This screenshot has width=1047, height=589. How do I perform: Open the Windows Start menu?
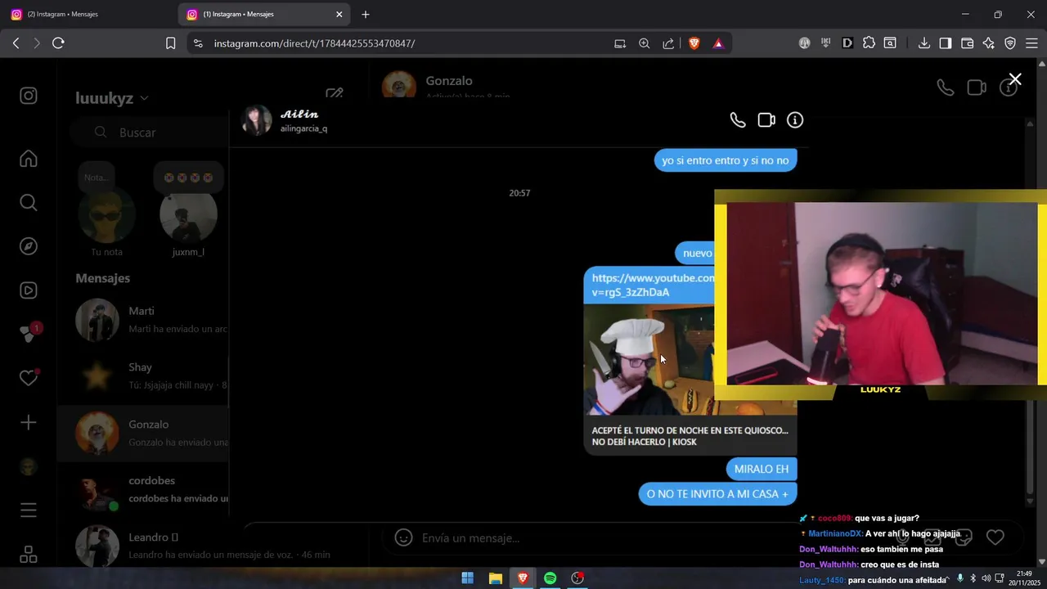point(467,578)
